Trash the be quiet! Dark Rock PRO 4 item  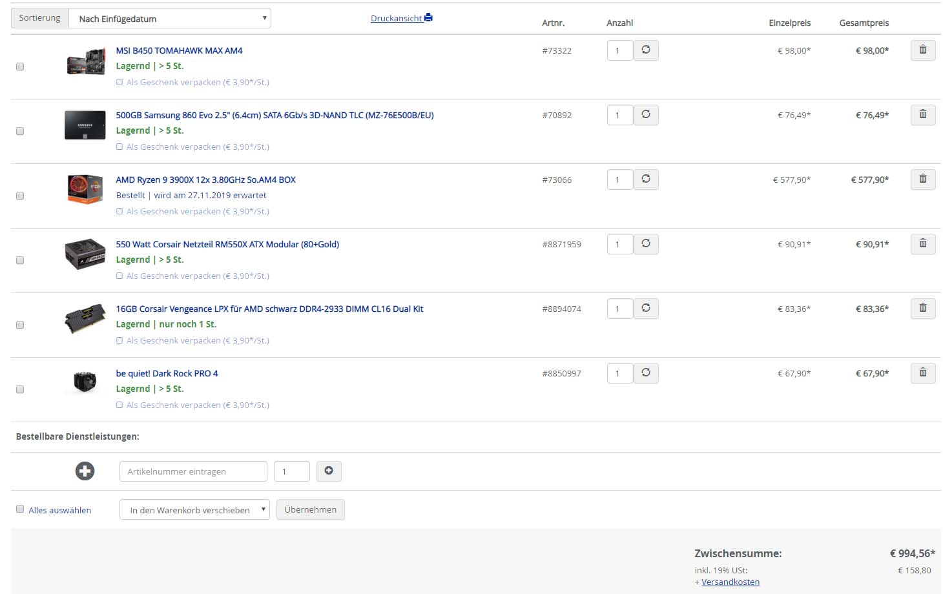pos(923,373)
